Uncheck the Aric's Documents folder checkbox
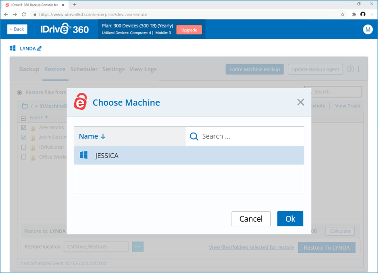Screen dimensions: 378x273 click(23, 137)
